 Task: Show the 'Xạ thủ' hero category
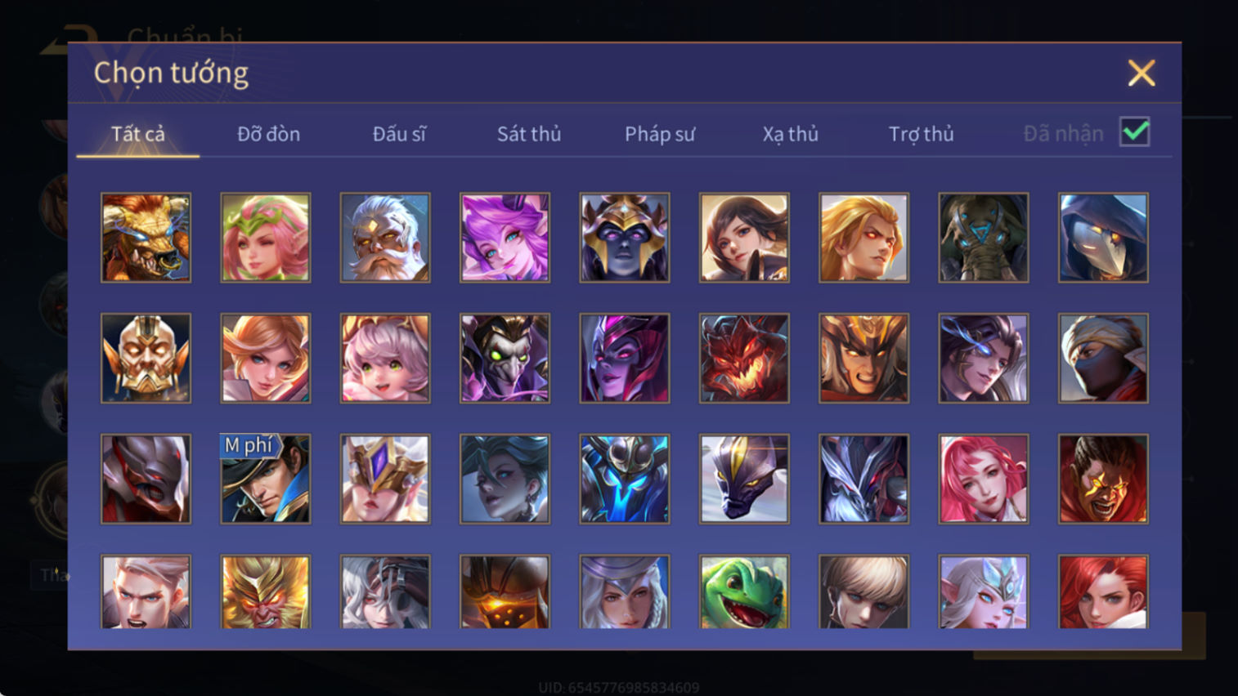pyautogui.click(x=791, y=134)
